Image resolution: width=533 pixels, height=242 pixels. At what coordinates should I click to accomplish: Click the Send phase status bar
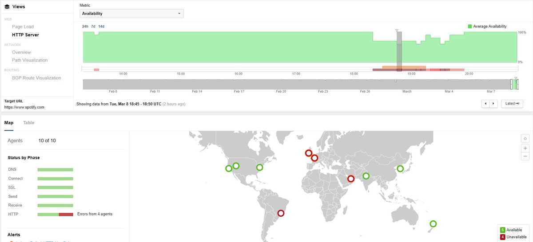(x=55, y=196)
